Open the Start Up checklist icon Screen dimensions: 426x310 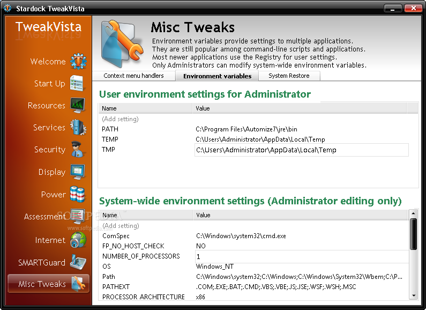77,83
